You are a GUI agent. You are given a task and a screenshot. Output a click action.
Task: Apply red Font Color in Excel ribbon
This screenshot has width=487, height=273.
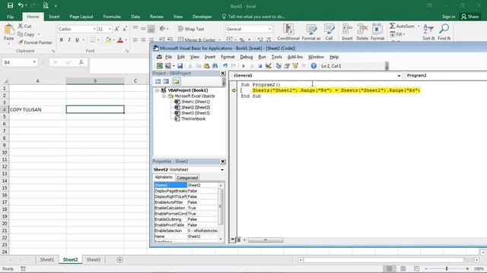point(120,40)
